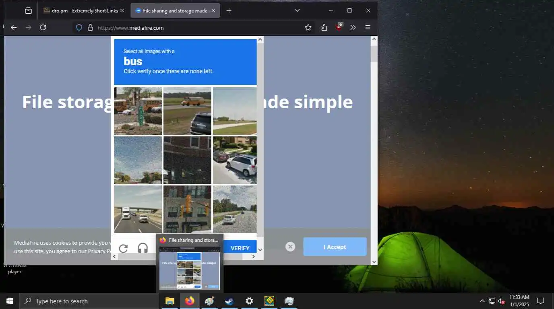Open the Windows Start menu
554x309 pixels.
[10, 301]
